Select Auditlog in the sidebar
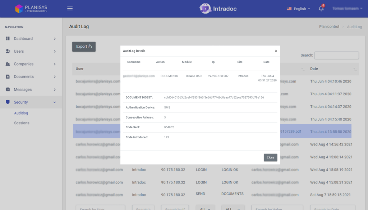Viewport: 368px width, 210px height. point(21,113)
